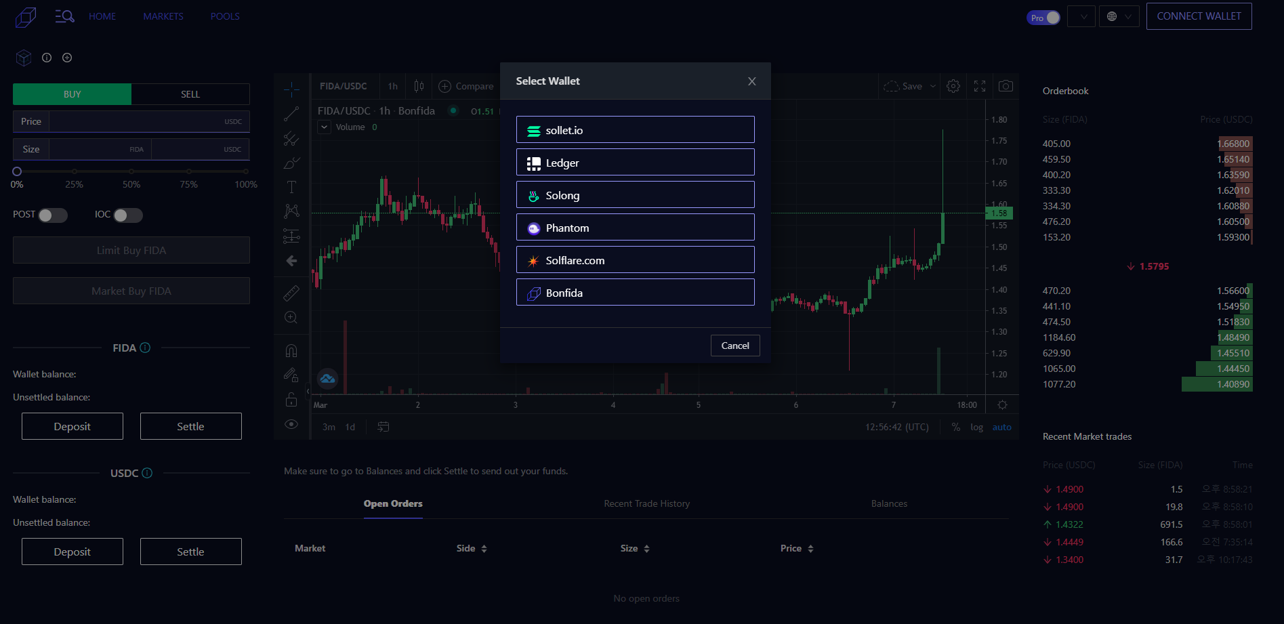This screenshot has width=1284, height=624.
Task: Close the Select Wallet dialog
Action: (x=752, y=81)
